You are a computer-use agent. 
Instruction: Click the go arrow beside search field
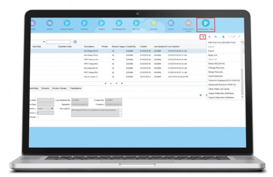tap(75, 42)
